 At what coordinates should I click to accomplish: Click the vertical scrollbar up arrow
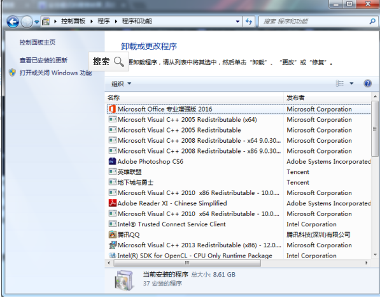click(375, 97)
